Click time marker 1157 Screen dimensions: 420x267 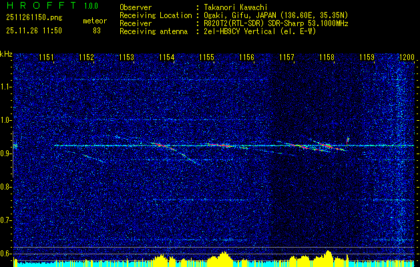286,57
